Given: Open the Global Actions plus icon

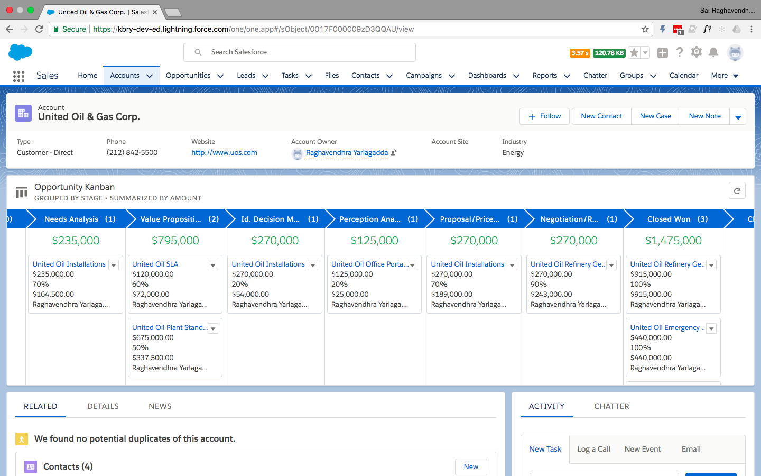Looking at the screenshot, I should pos(663,52).
